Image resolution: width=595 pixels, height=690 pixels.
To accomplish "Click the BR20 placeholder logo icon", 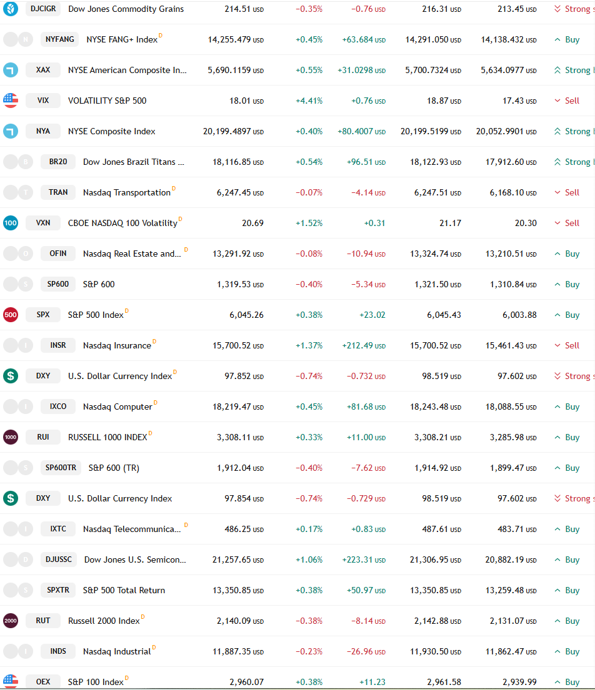I will (18, 162).
